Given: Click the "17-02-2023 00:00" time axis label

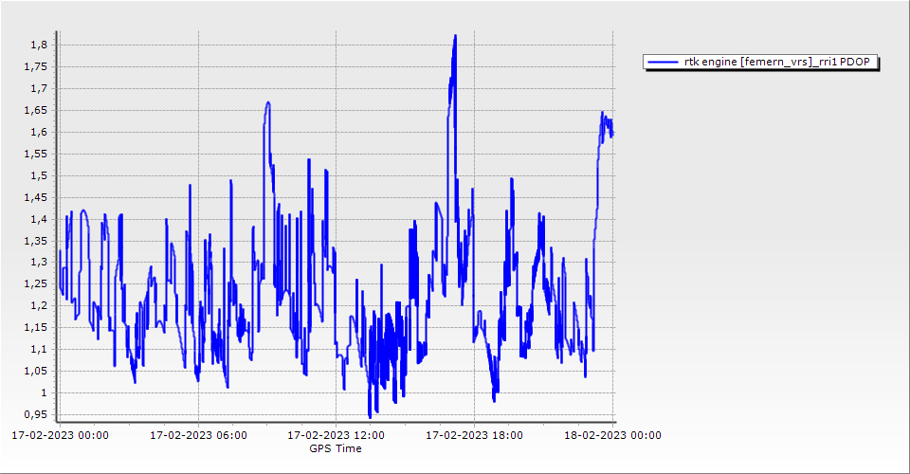Looking at the screenshot, I should (x=60, y=436).
